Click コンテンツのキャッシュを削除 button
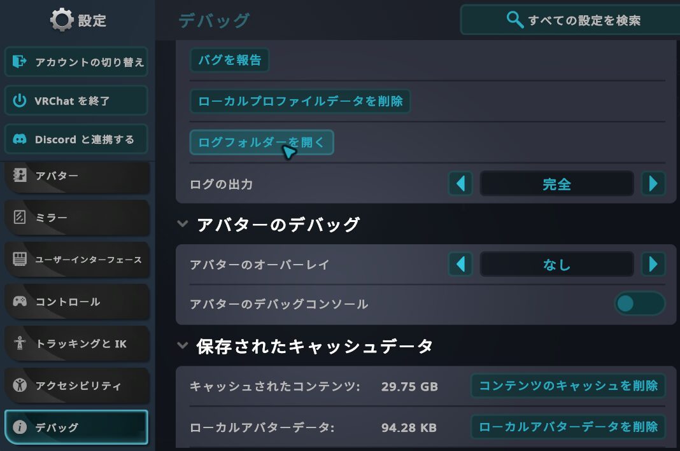The image size is (680, 451). [x=568, y=385]
